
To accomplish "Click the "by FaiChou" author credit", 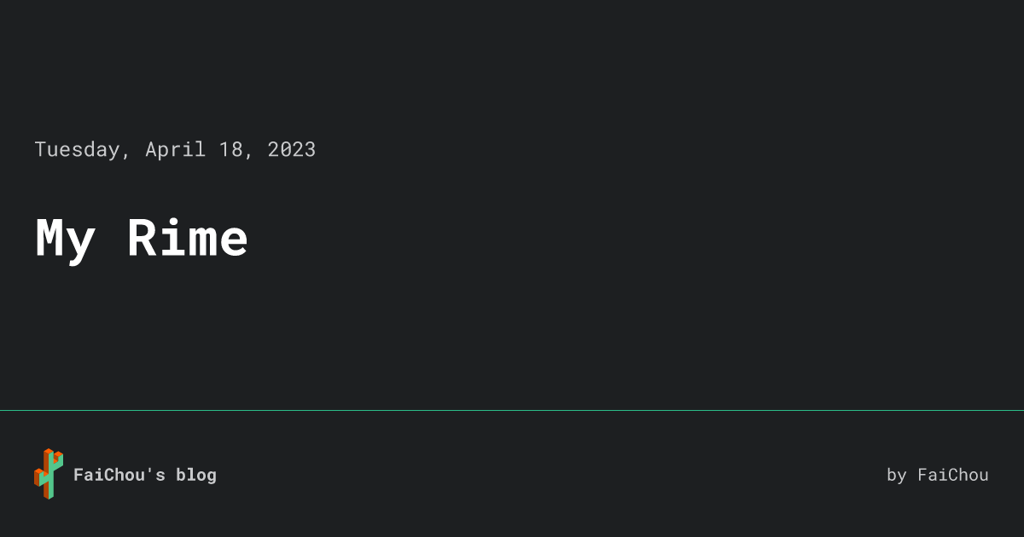I will 937,475.
